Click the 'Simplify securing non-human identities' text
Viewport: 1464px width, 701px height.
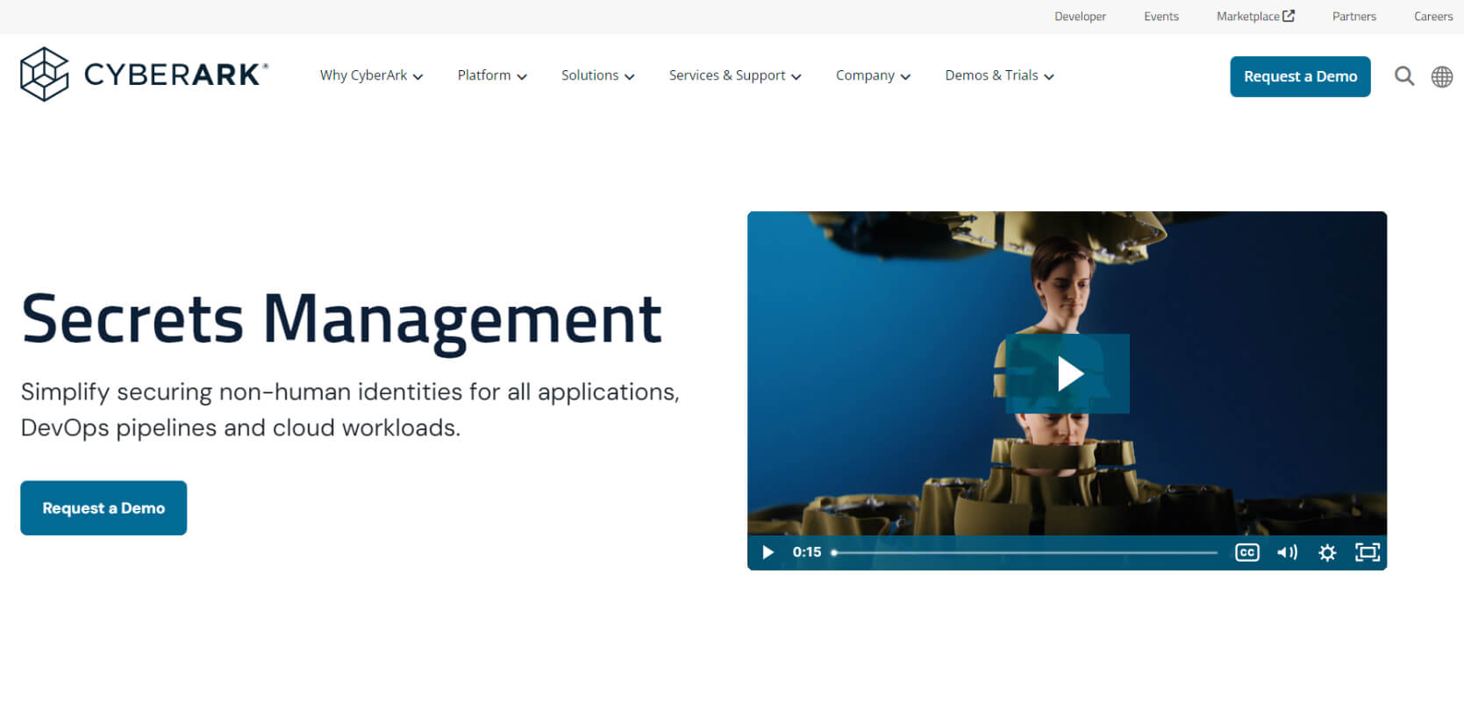[350, 409]
